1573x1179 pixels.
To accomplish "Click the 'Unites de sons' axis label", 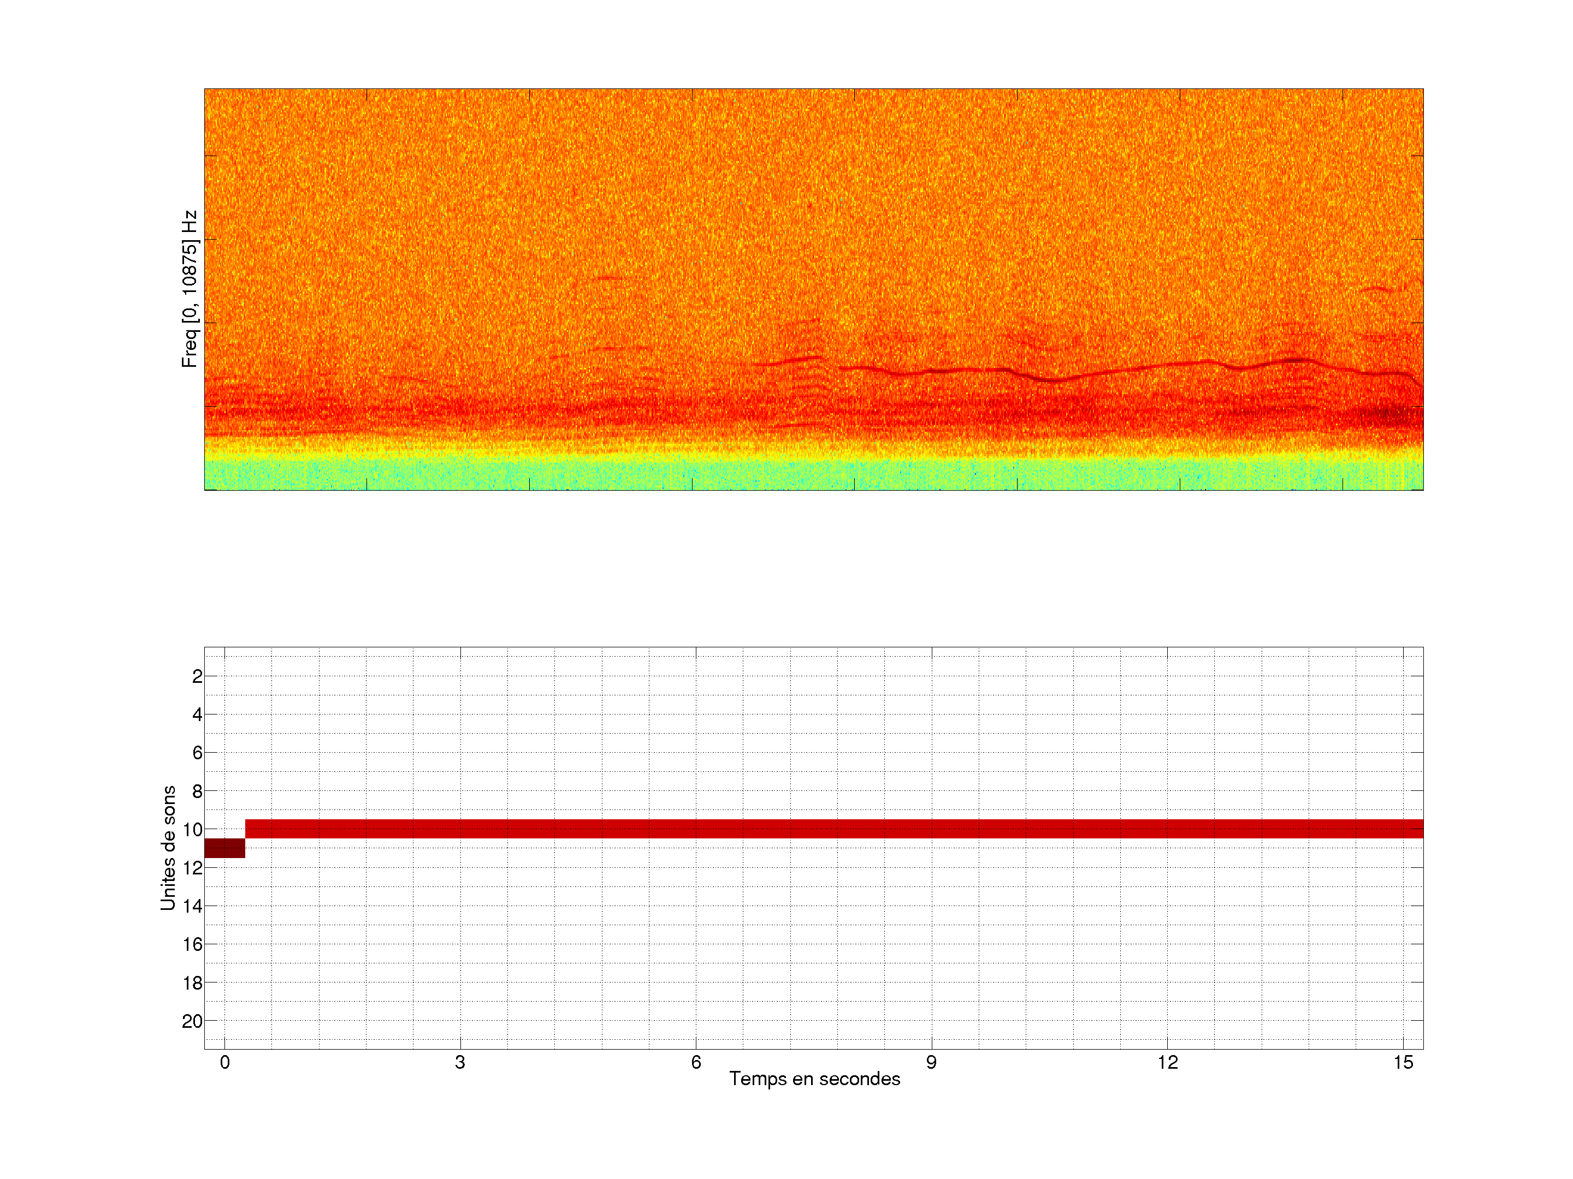I will point(168,848).
